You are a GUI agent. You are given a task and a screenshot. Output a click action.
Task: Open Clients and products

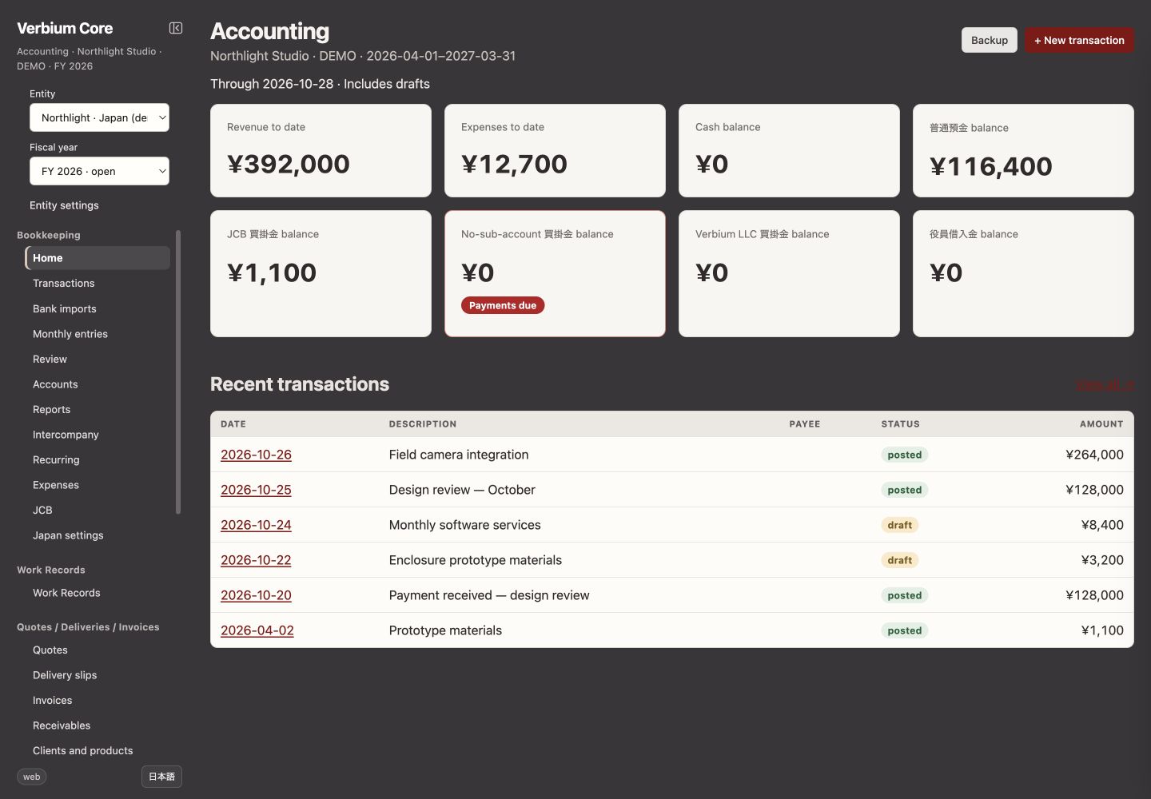pyautogui.click(x=83, y=751)
